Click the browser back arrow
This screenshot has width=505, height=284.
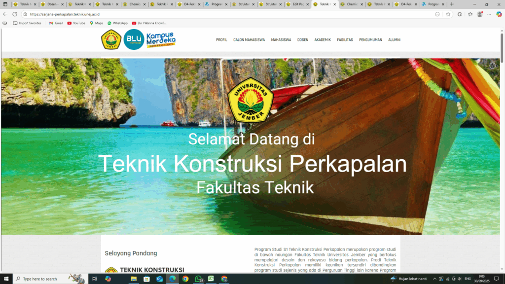tap(5, 14)
